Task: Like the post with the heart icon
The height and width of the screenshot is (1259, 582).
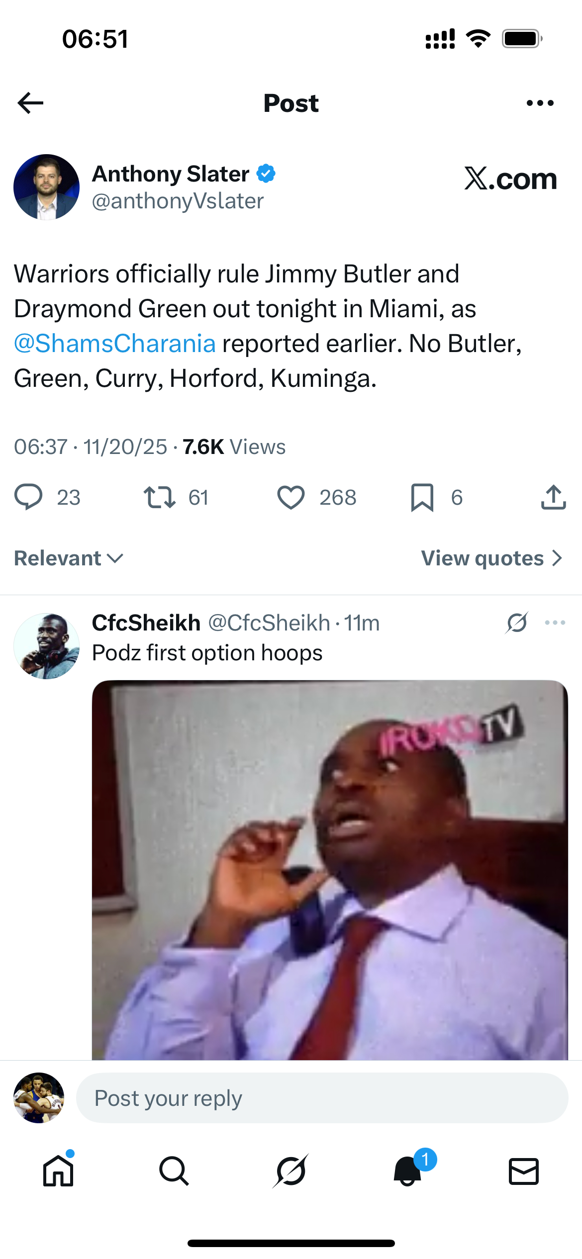Action: (x=291, y=497)
